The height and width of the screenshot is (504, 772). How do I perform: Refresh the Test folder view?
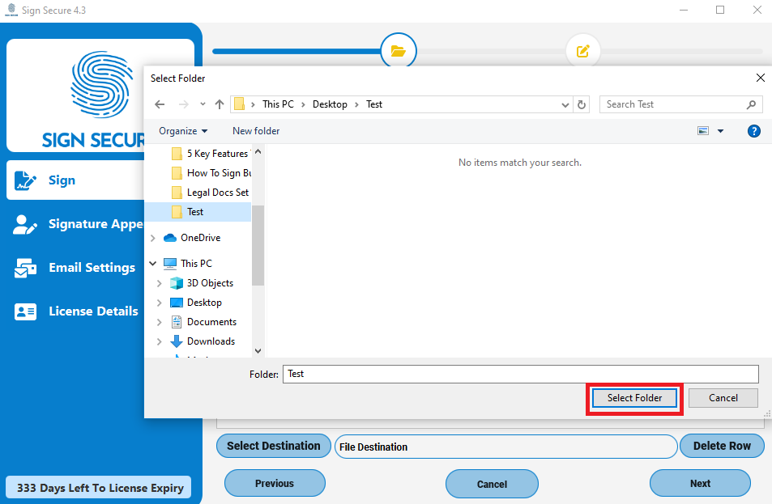pos(582,104)
